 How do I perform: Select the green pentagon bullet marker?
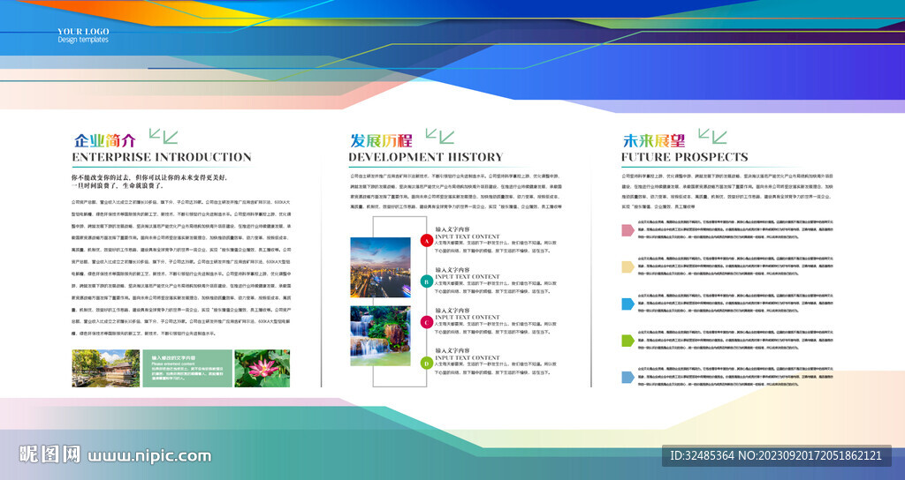(x=627, y=341)
